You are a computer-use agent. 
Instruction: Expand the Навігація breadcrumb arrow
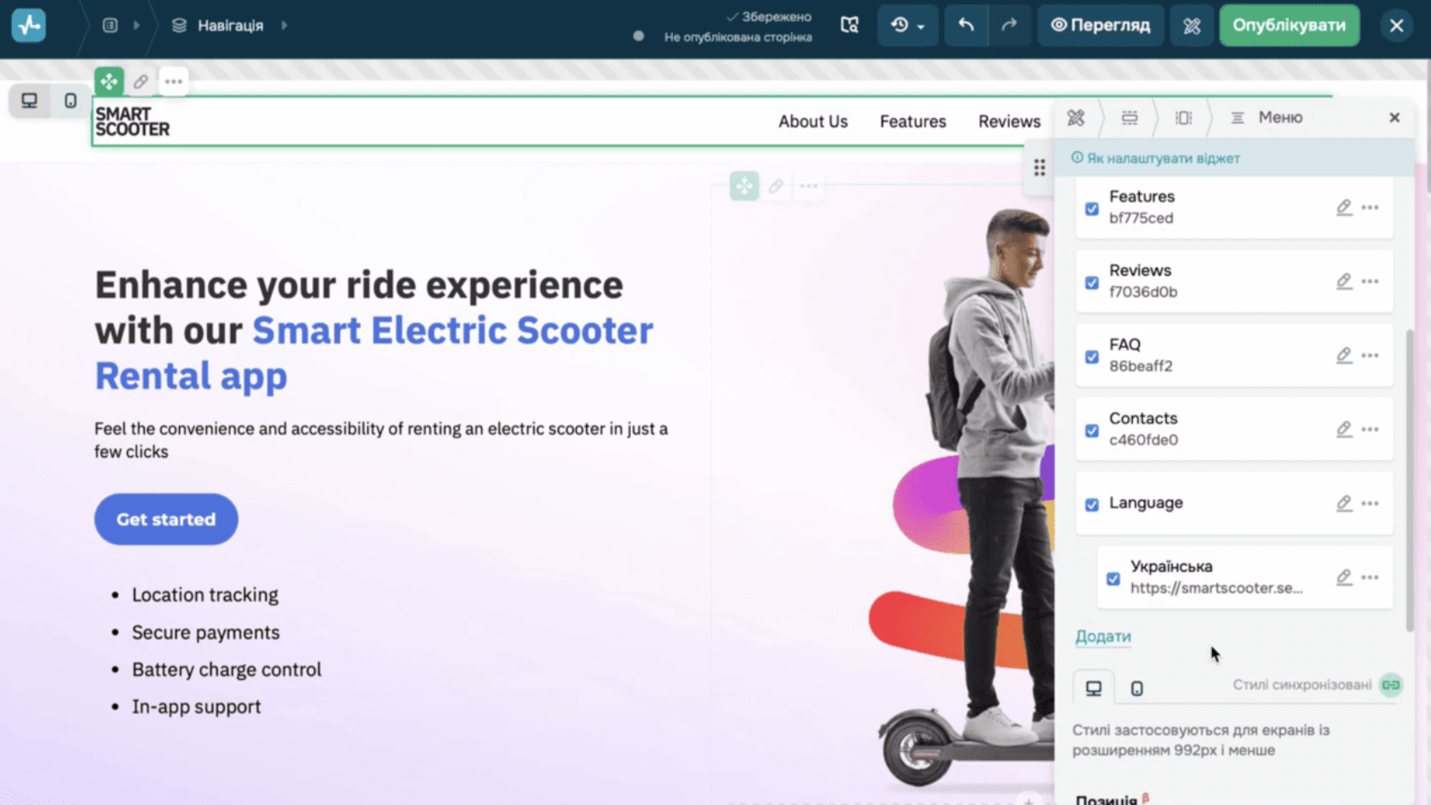point(284,26)
